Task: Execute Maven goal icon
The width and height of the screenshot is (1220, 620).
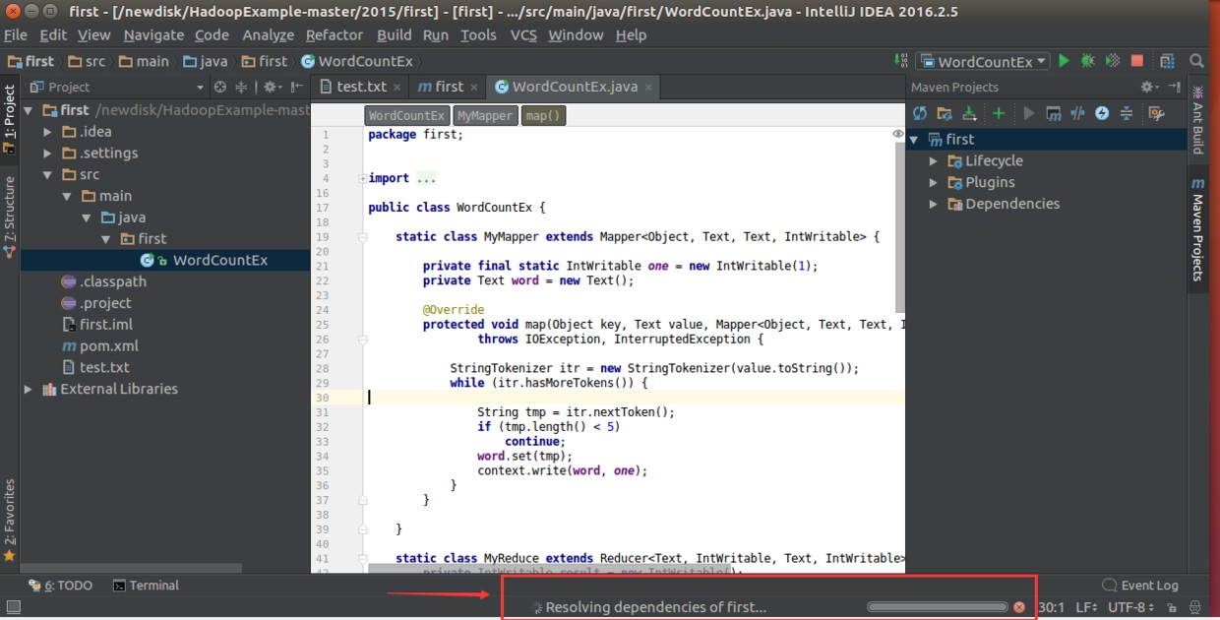Action: [x=1053, y=113]
